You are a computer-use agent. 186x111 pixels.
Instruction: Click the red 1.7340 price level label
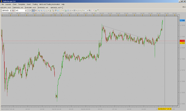[182, 41]
